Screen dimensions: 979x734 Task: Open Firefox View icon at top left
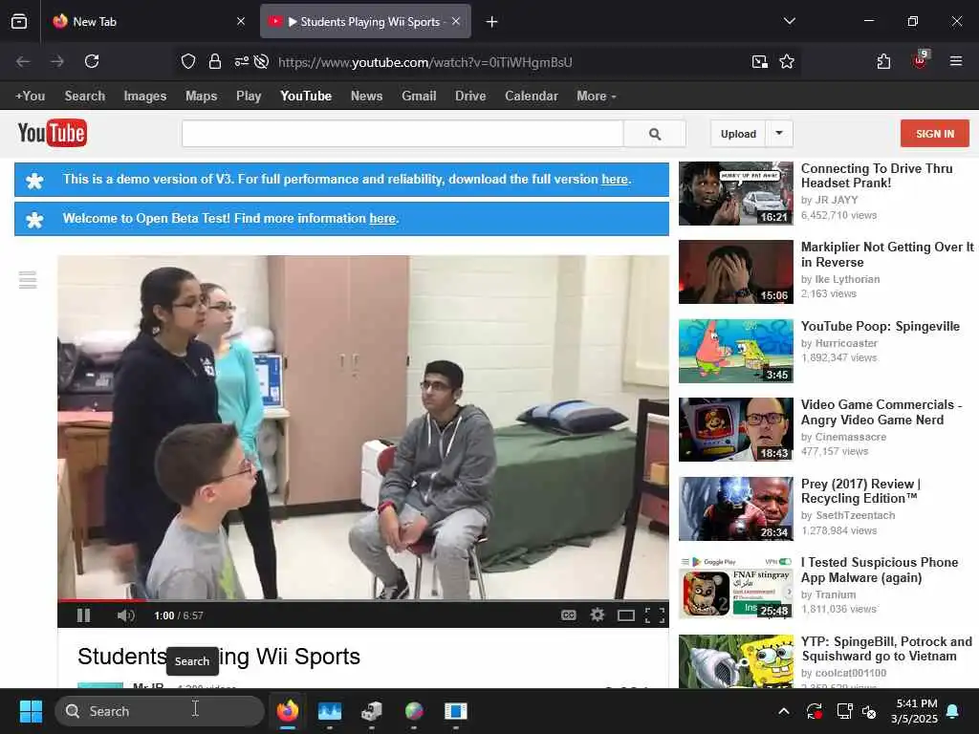click(19, 22)
